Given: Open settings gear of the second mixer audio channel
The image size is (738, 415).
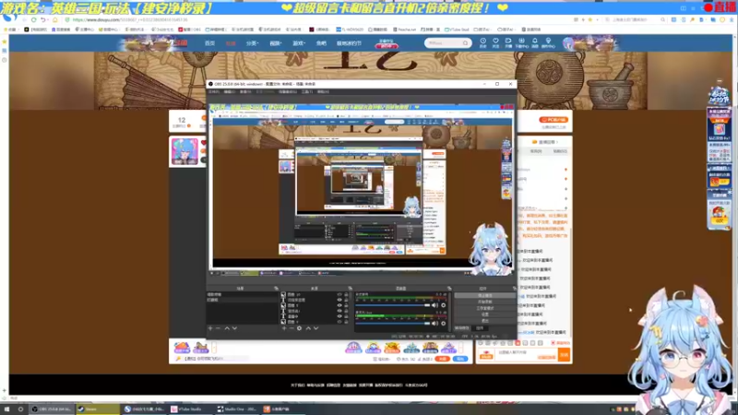Looking at the screenshot, I should (x=444, y=324).
